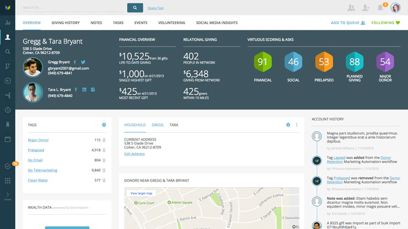Switch to the Overview tab
The width and height of the screenshot is (408, 229).
32,23
